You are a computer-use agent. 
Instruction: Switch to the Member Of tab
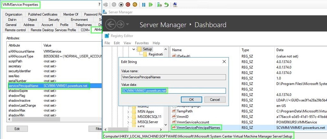point(71,14)
